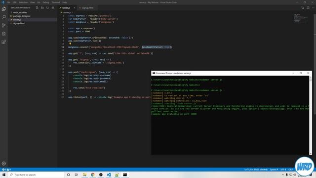Switch to the signup.html editor tab
The height and width of the screenshot is (178, 316).
pos(87,8)
